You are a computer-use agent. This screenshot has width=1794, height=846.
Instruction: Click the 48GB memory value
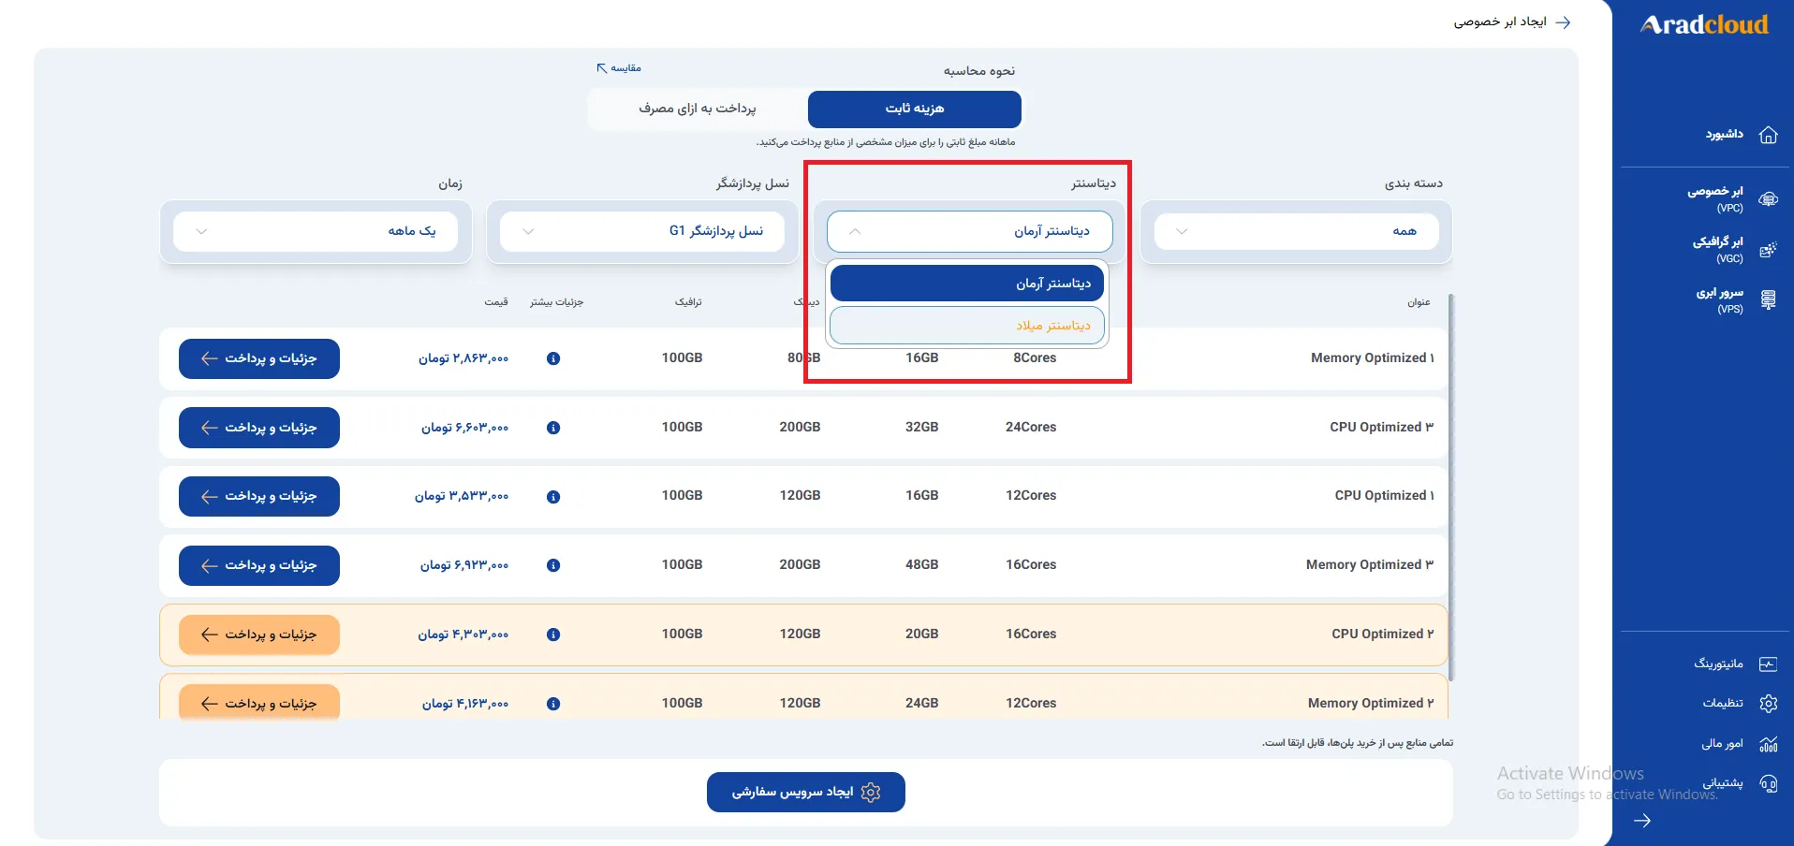(921, 564)
